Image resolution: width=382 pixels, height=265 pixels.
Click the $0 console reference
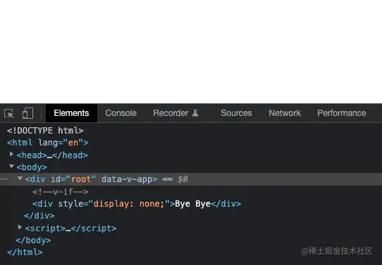pyautogui.click(x=183, y=179)
